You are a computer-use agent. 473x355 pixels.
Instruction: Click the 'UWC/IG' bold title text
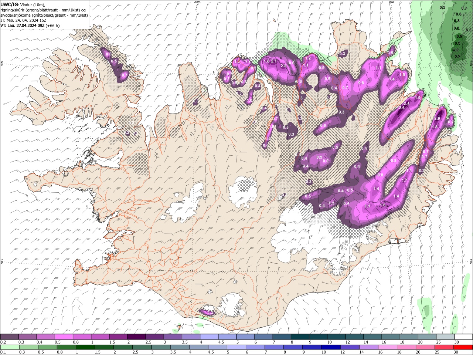pos(8,4)
